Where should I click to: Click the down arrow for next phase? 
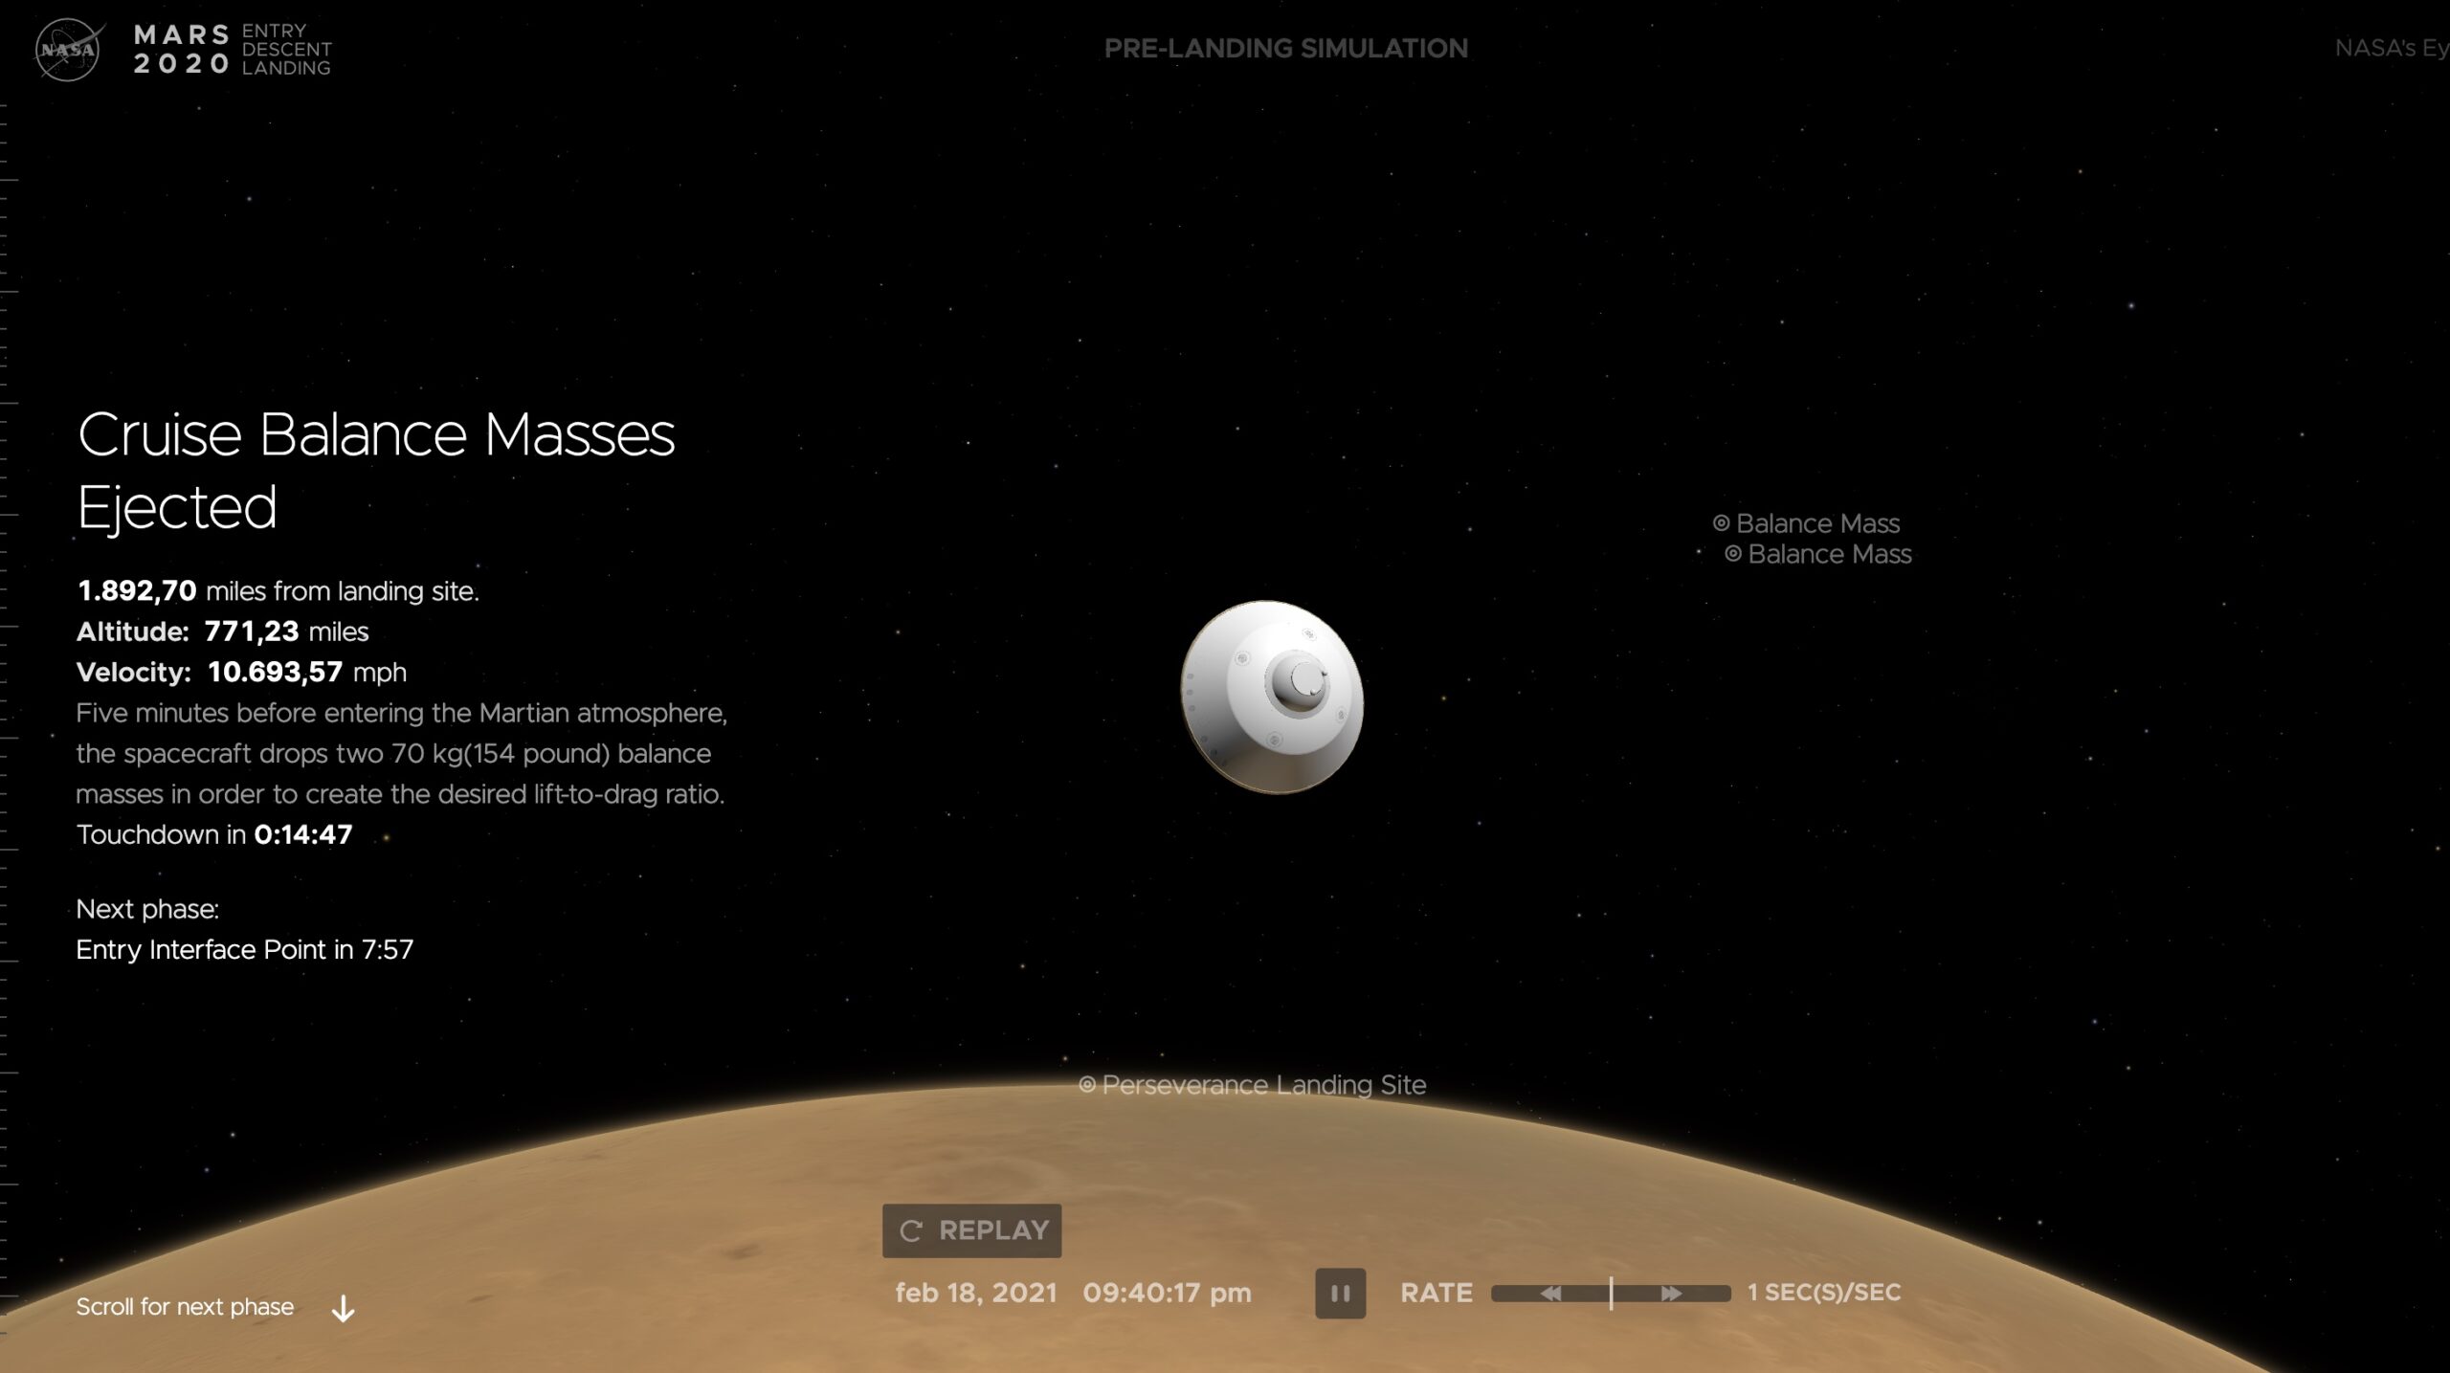(x=343, y=1308)
